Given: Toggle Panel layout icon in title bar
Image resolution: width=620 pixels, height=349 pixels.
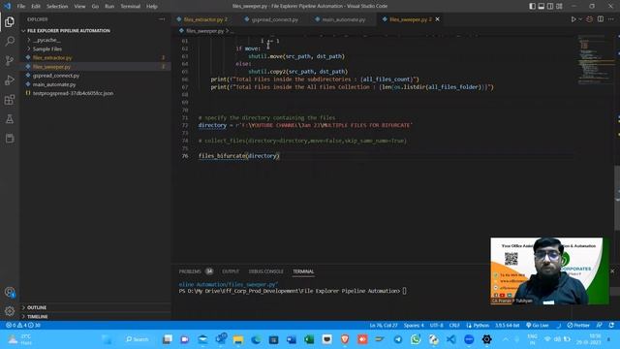Looking at the screenshot, I should [x=542, y=6].
